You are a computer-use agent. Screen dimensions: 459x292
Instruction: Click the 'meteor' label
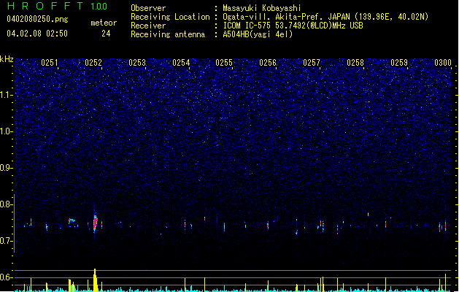[x=104, y=23]
